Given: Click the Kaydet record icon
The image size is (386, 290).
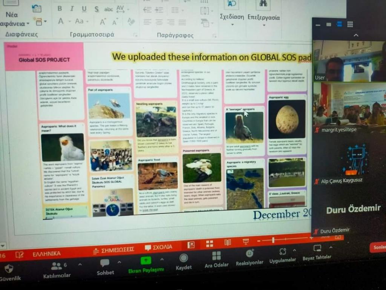Looking at the screenshot, I should click(x=184, y=258).
